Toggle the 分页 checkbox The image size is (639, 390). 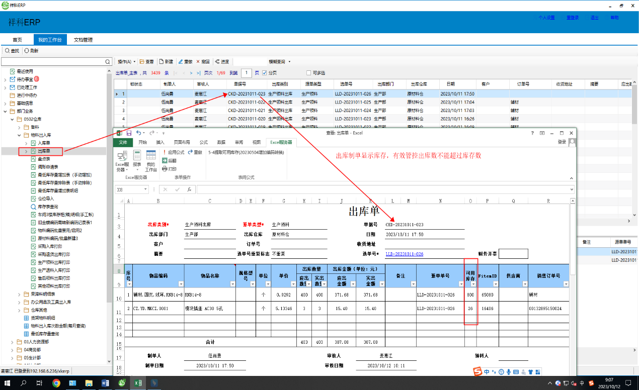(265, 73)
